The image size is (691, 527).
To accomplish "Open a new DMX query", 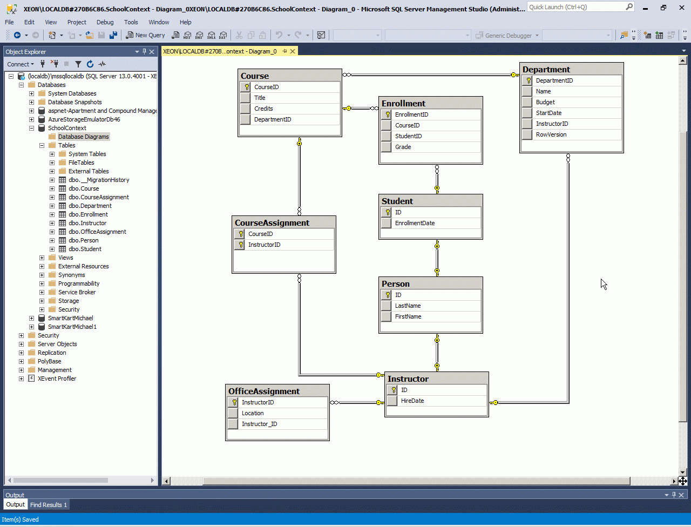I will 199,35.
